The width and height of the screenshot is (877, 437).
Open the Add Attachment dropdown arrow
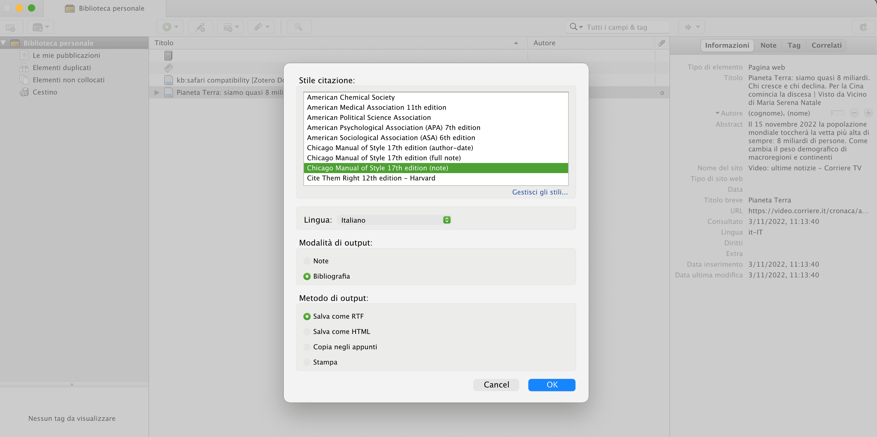coord(267,27)
